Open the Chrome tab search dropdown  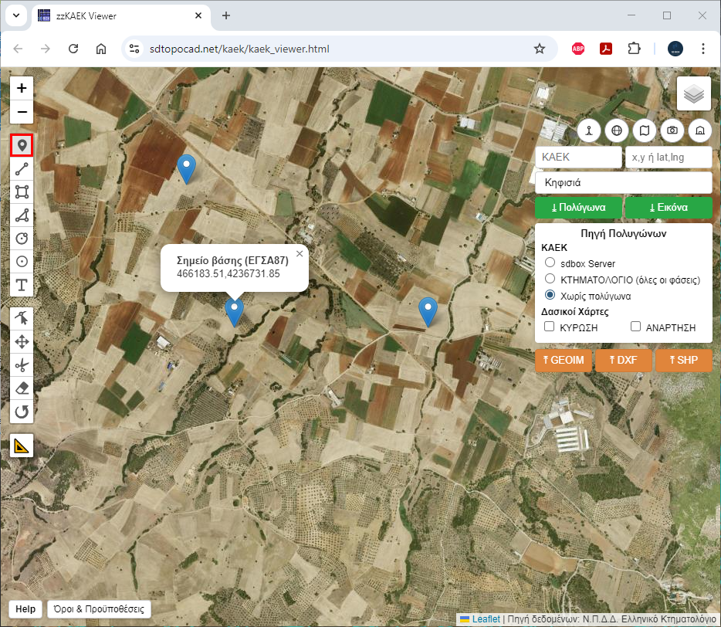tap(16, 15)
